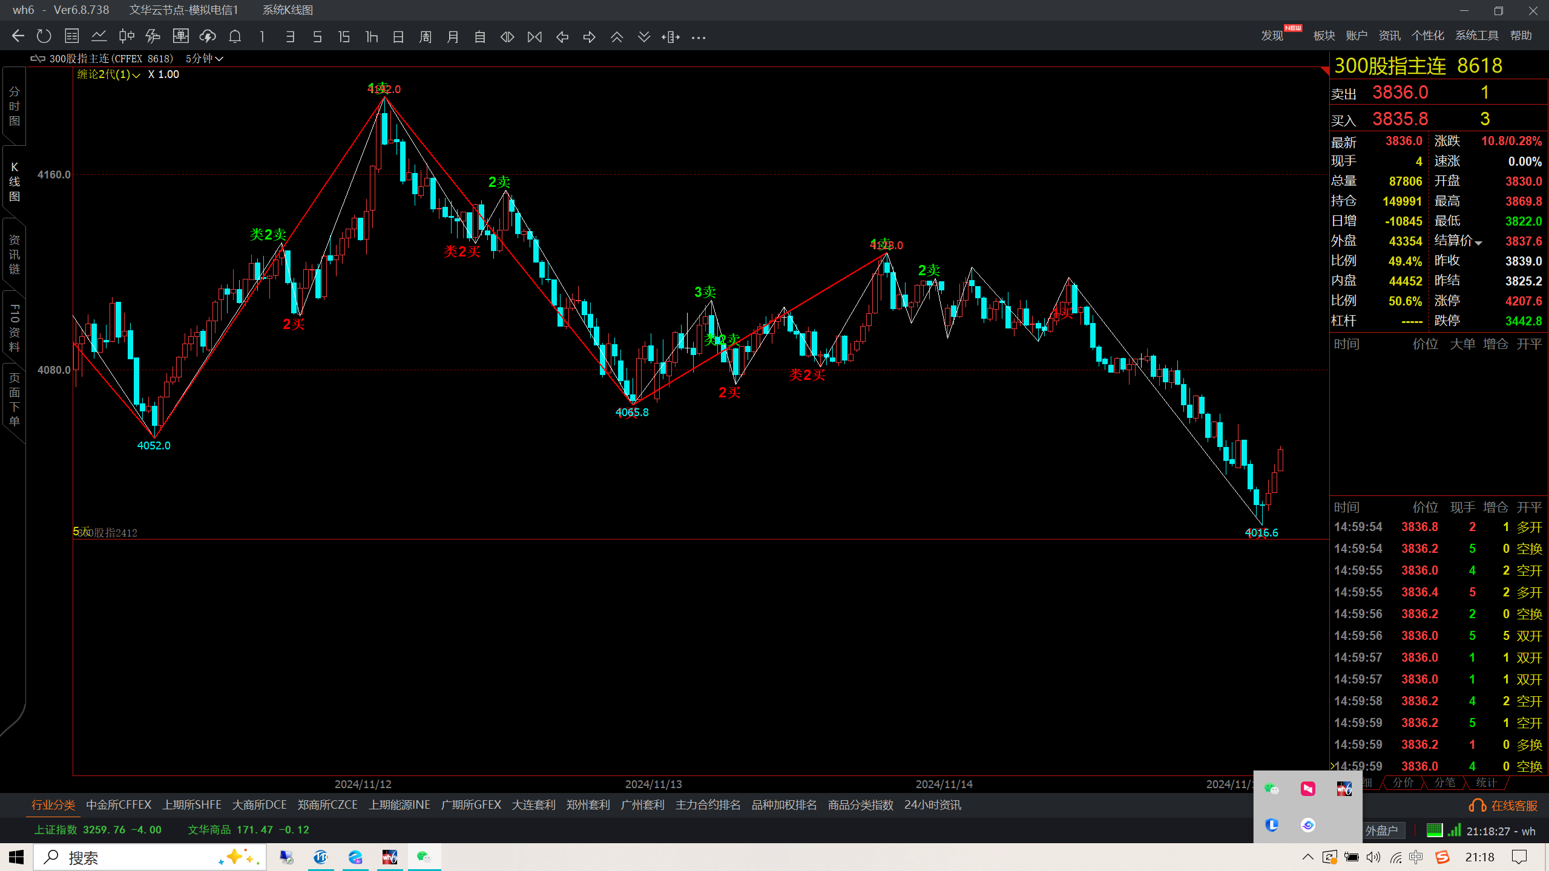Select the 中金所CFFEX exchange tab
Viewport: 1549px width, 871px height.
pos(119,805)
